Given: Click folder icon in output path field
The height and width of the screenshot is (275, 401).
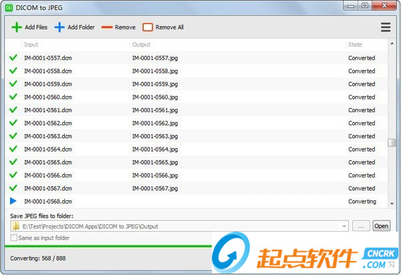Looking at the screenshot, I should point(16,226).
